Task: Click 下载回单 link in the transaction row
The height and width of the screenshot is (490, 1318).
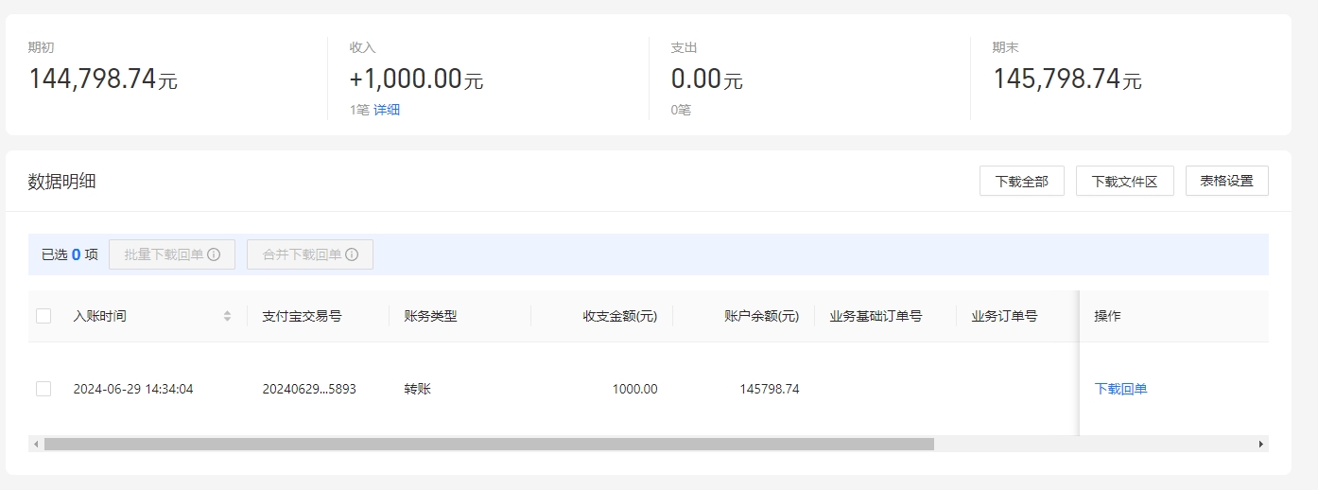Action: click(1120, 389)
